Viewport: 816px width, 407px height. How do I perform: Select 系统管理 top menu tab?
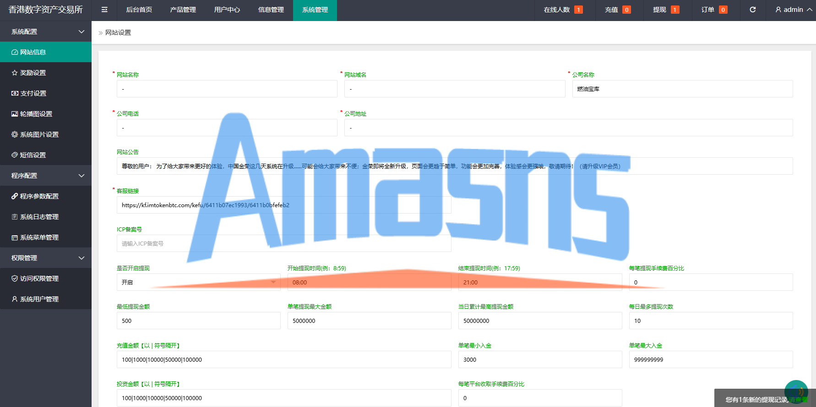[x=315, y=10]
